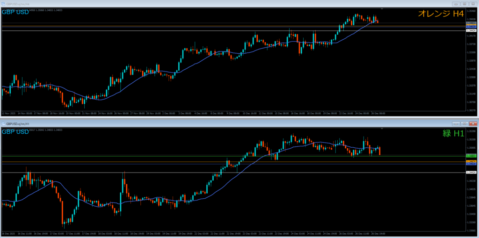Maximize the GBPUSD H1 chart window
The height and width of the screenshot is (238, 479).
click(x=464, y=123)
